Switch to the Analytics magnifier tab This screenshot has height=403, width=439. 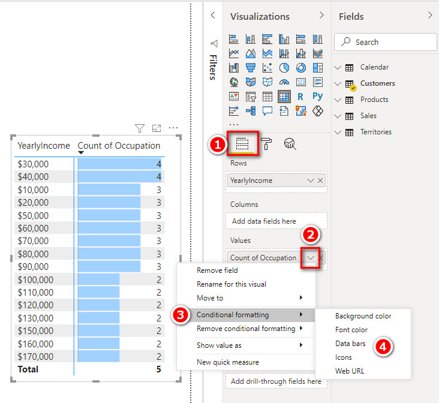click(290, 144)
